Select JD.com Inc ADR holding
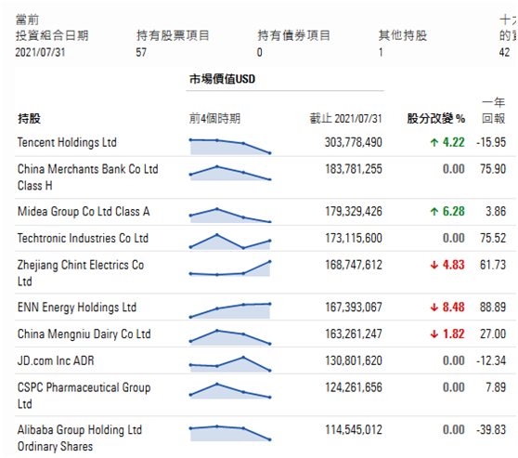Screen dimensions: 518x458 [56, 360]
